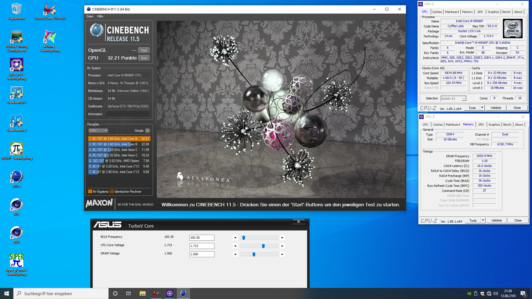532x299 pixels.
Task: Open super_pi_mod Verknüpfung desktop shortcut
Action: (17, 265)
